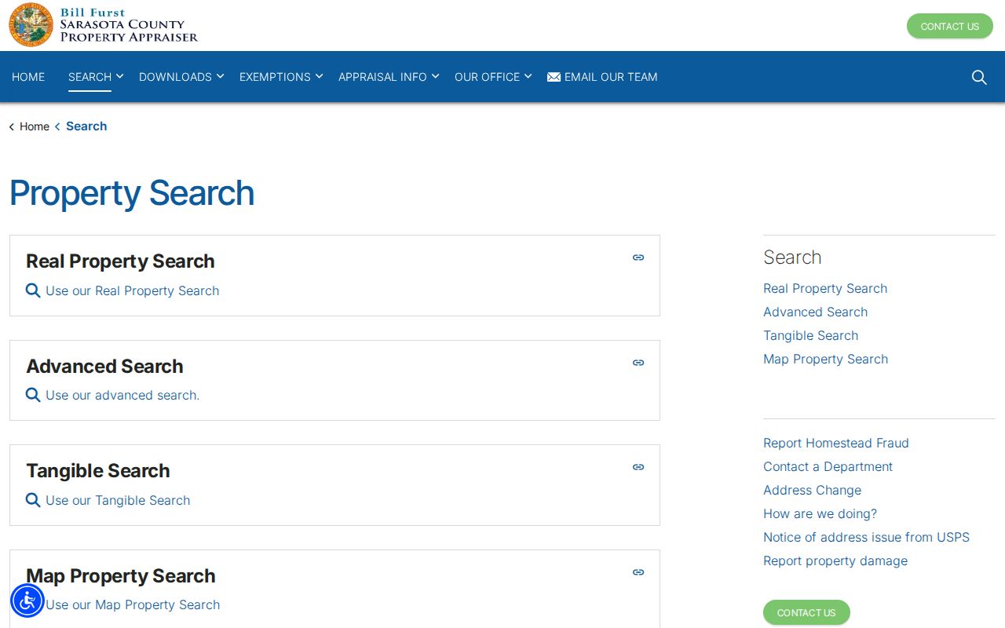
Task: Open the Use our Real Property Search link
Action: click(x=132, y=290)
